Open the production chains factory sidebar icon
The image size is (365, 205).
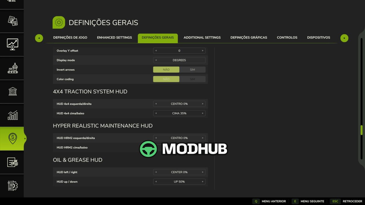13,68
